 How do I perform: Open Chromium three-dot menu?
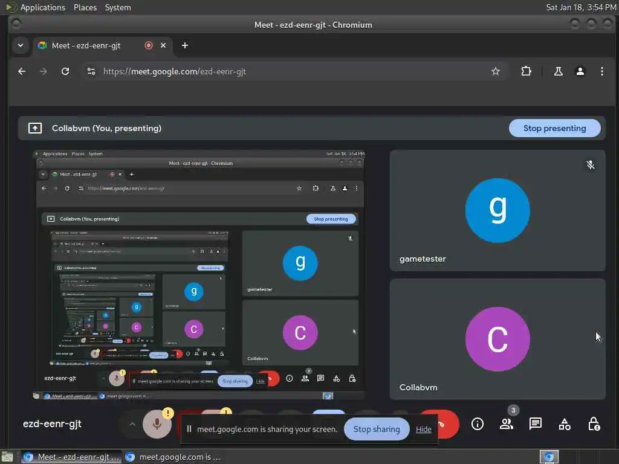pyautogui.click(x=601, y=71)
